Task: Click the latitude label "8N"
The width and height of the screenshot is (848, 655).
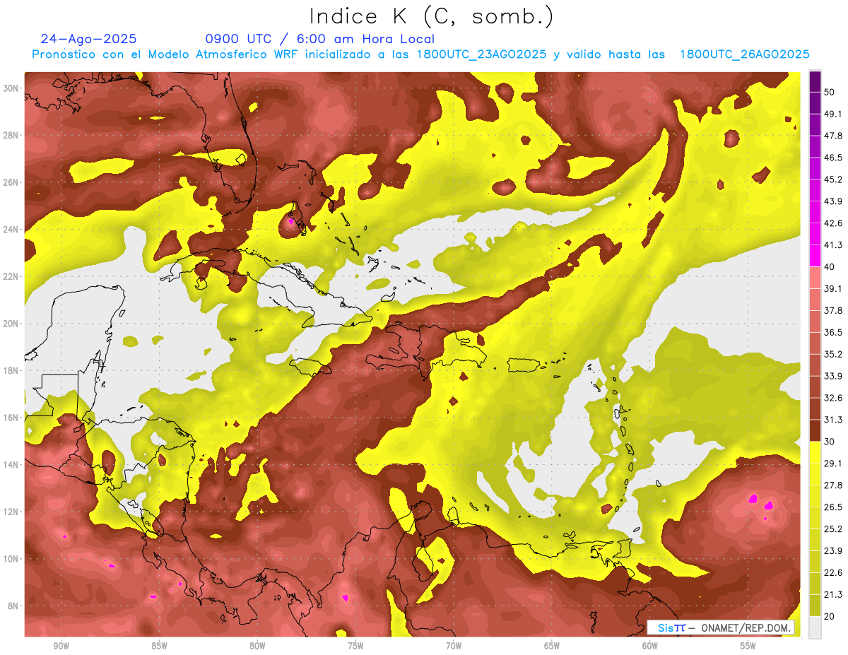Action: point(14,606)
